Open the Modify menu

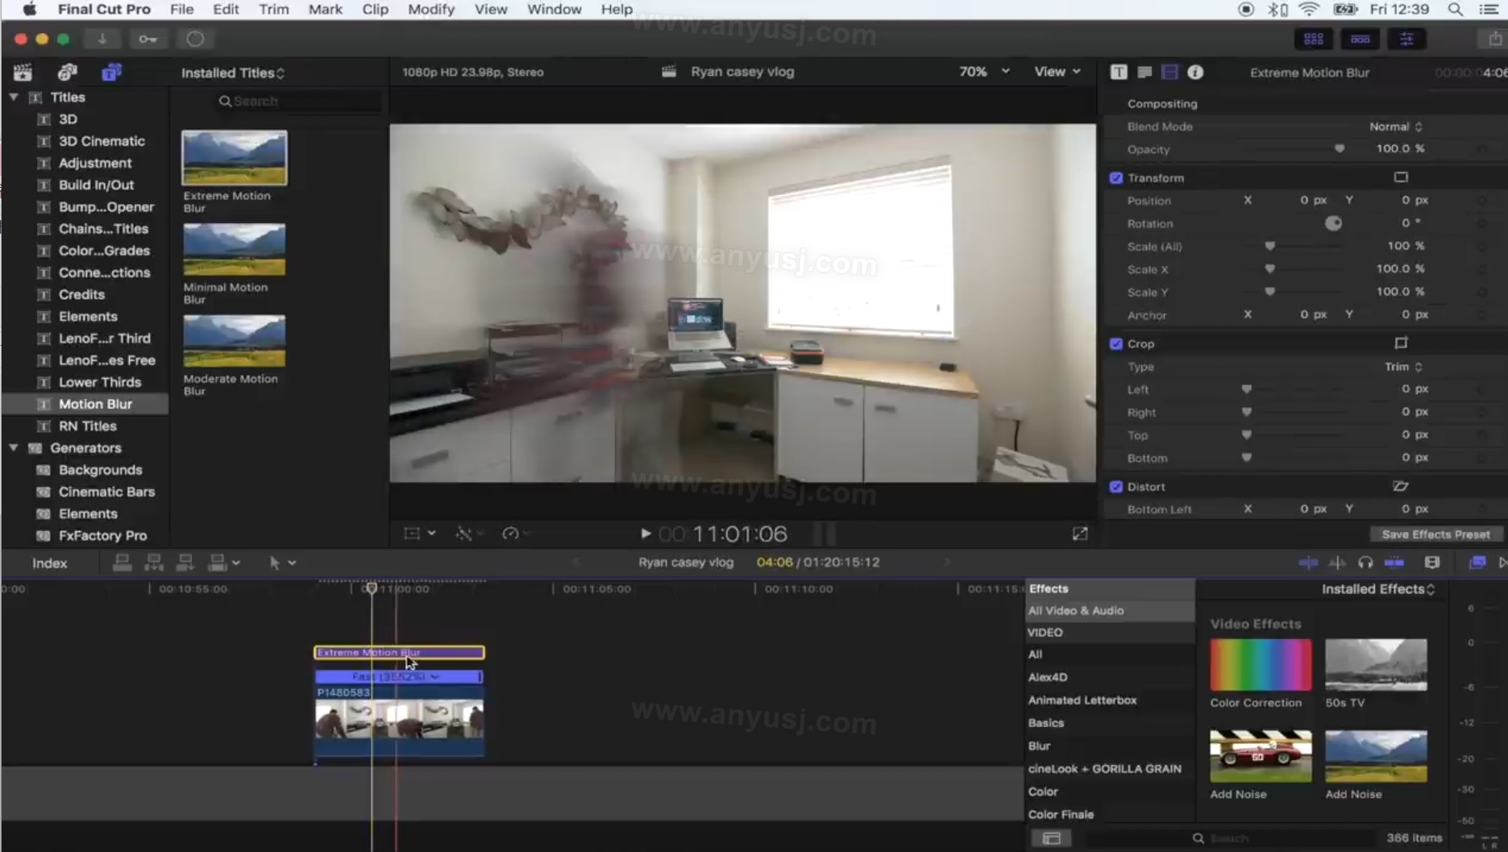click(x=431, y=10)
